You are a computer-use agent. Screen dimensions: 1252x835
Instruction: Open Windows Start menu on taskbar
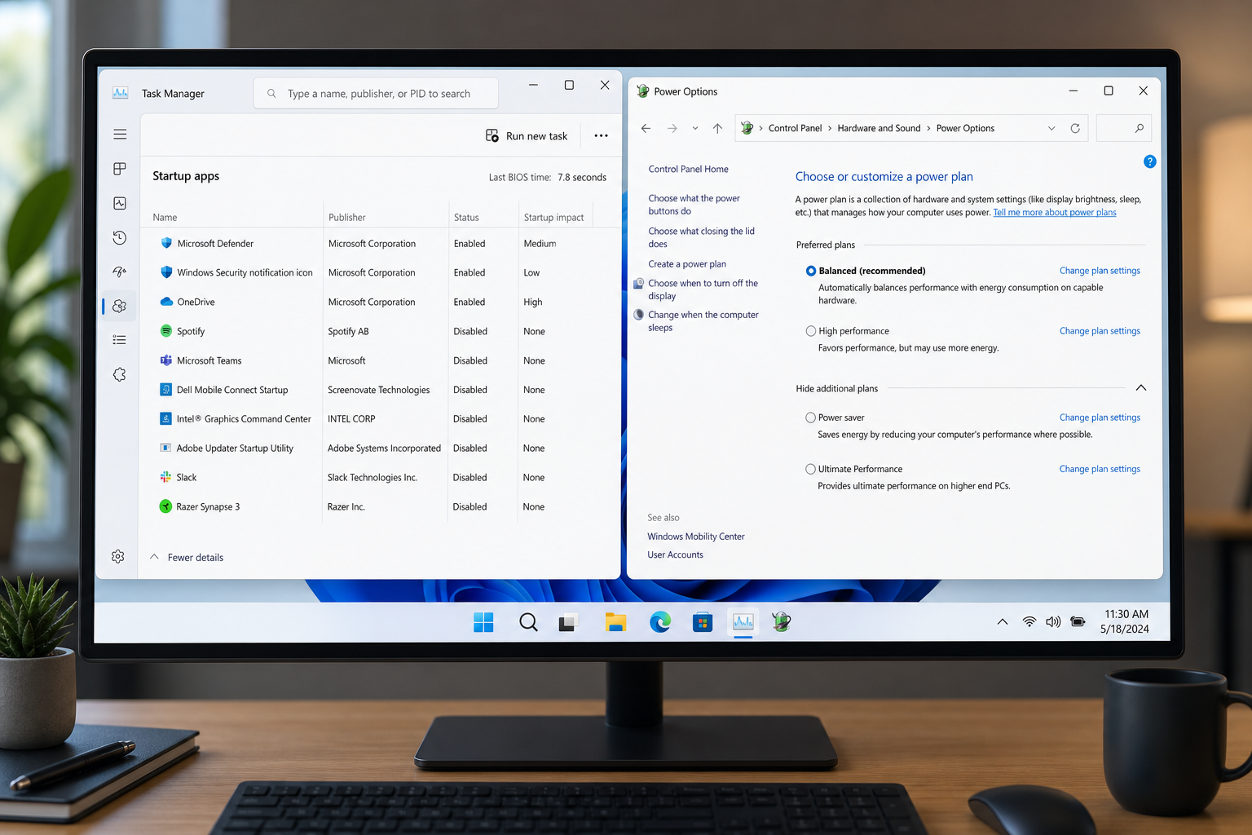[x=483, y=622]
